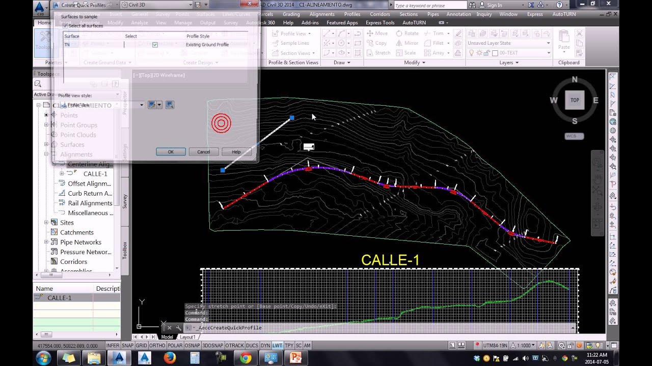Select the Catchments tree item
Viewport: 652px width, 366px height.
coord(77,232)
